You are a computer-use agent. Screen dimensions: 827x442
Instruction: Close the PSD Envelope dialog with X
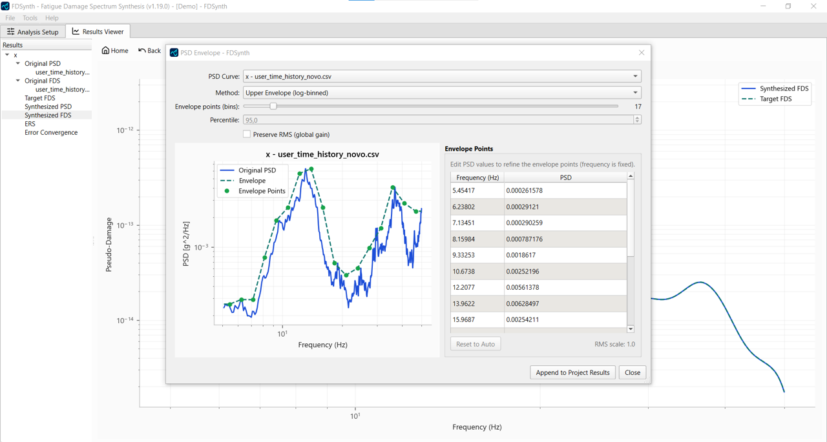point(641,53)
